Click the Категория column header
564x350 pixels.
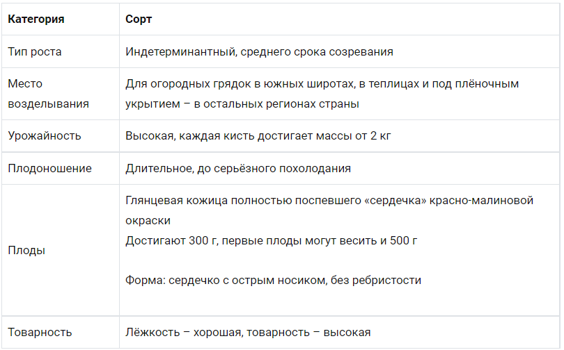[36, 19]
